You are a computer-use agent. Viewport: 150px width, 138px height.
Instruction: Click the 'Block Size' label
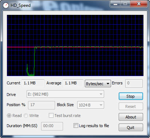click(x=65, y=105)
